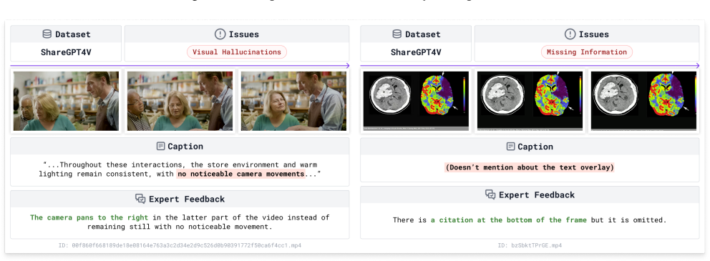Click the Issues alert icon beside Visual Hallucinations
Viewport: 710px width, 261px height.
[220, 34]
